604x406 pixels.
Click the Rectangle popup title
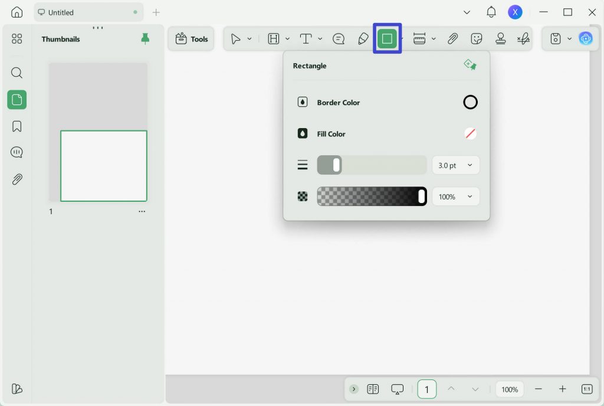pyautogui.click(x=310, y=66)
